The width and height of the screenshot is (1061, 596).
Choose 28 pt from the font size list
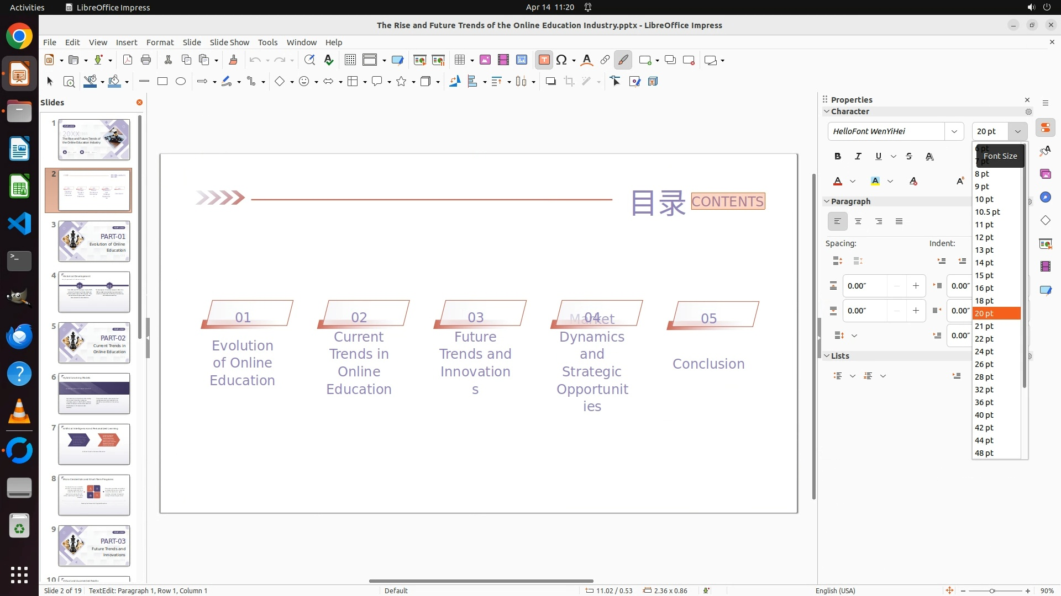(984, 377)
